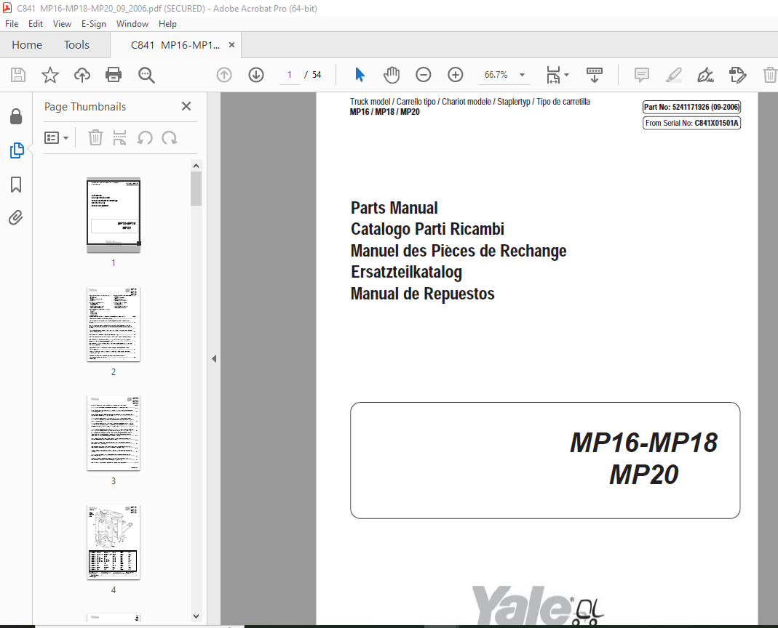Screen dimensions: 778x628
Task: Click 'Catalogo Parti Ricambi' text
Action: tap(427, 229)
